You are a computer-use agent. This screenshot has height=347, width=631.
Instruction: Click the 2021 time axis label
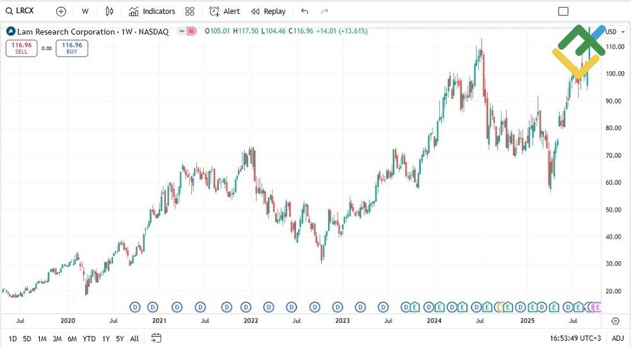pos(159,321)
